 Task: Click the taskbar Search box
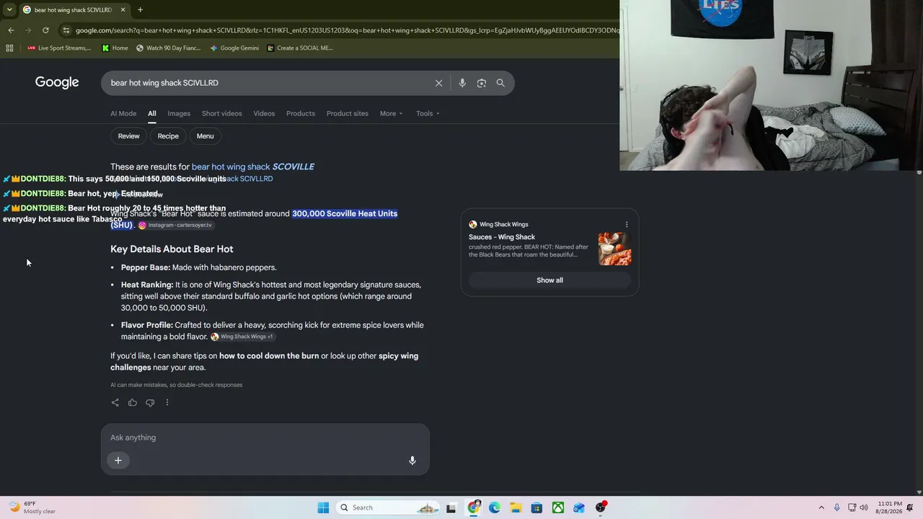[388, 507]
